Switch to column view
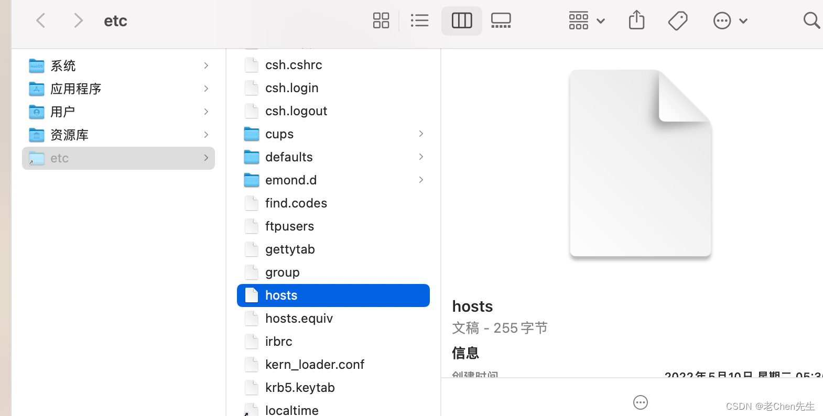823x416 pixels. [462, 21]
